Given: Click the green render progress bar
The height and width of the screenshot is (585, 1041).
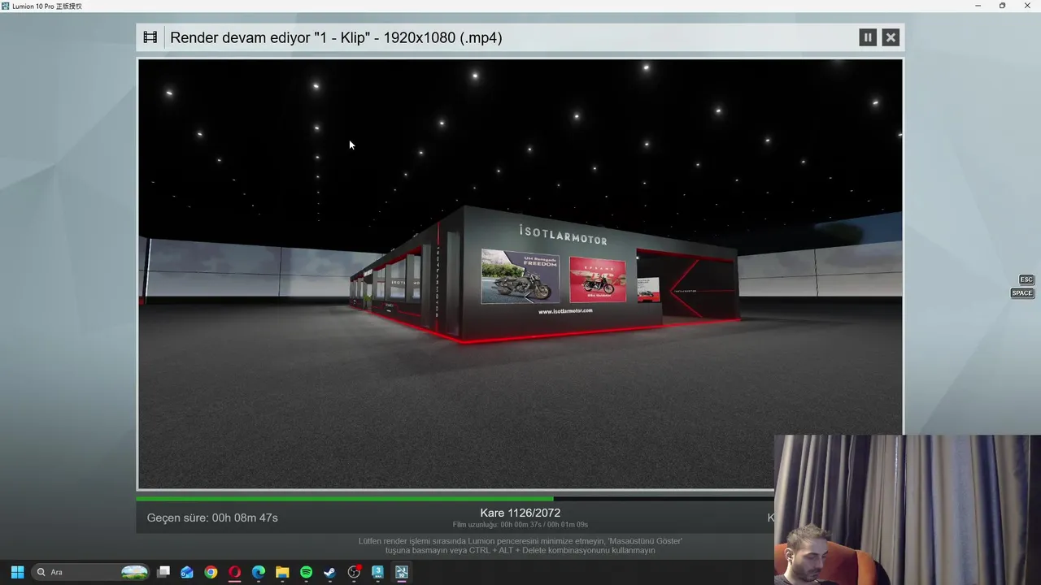Looking at the screenshot, I should pyautogui.click(x=345, y=499).
